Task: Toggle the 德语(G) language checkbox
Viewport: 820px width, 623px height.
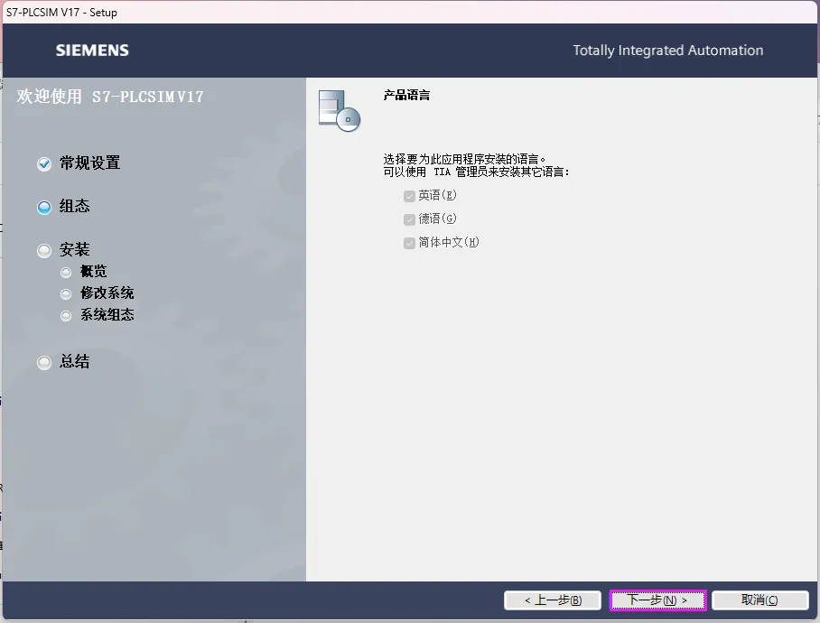Action: pos(409,219)
